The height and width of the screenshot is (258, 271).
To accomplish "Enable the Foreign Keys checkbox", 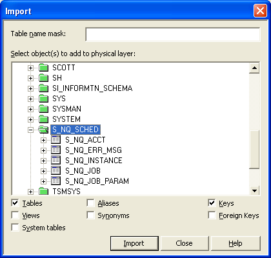I will click(212, 215).
